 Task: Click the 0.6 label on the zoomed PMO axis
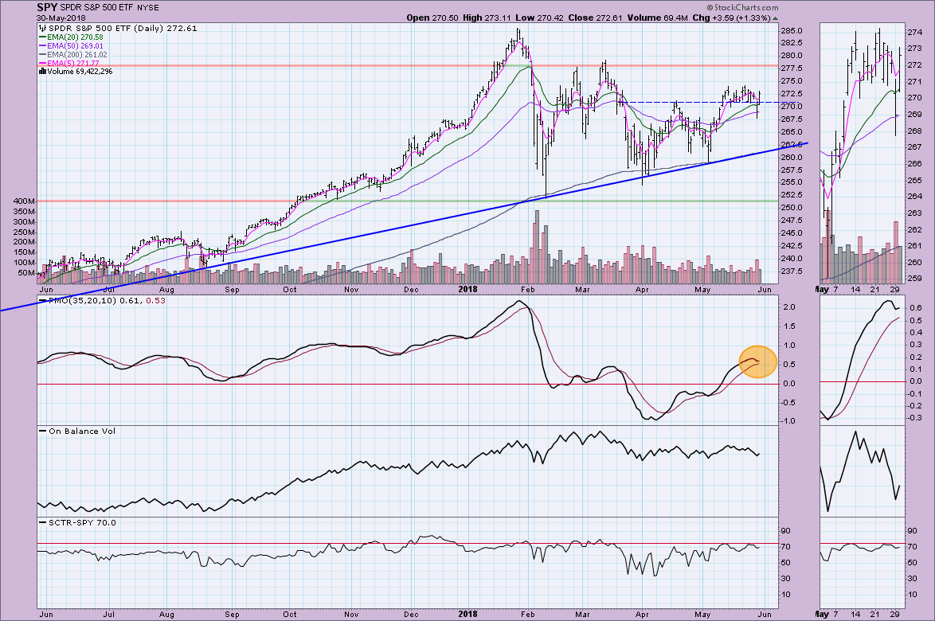click(x=915, y=308)
